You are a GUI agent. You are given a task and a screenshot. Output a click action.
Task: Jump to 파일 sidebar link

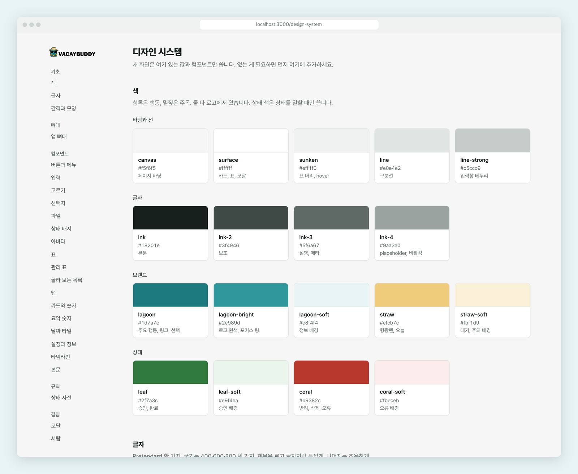pyautogui.click(x=56, y=216)
